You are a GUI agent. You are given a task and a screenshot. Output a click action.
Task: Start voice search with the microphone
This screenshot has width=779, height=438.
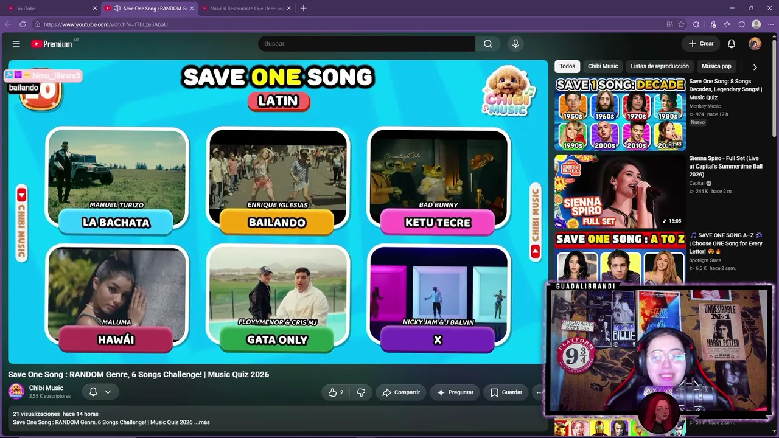point(515,44)
